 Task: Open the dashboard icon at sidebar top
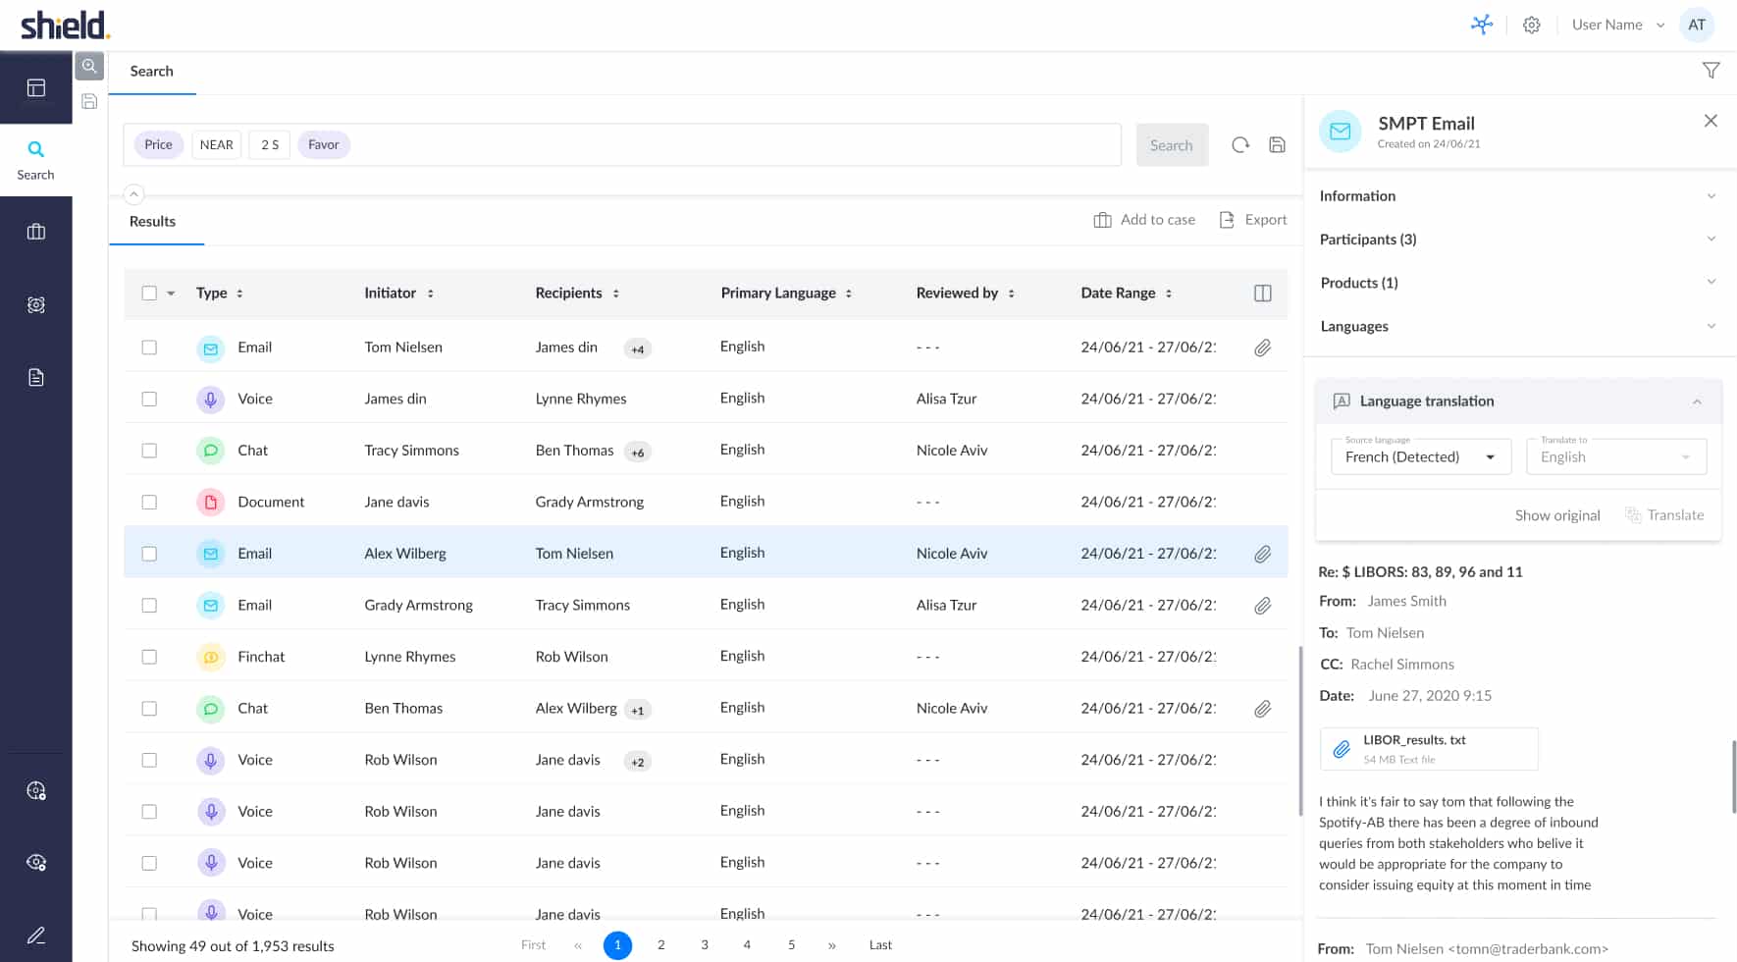[36, 88]
